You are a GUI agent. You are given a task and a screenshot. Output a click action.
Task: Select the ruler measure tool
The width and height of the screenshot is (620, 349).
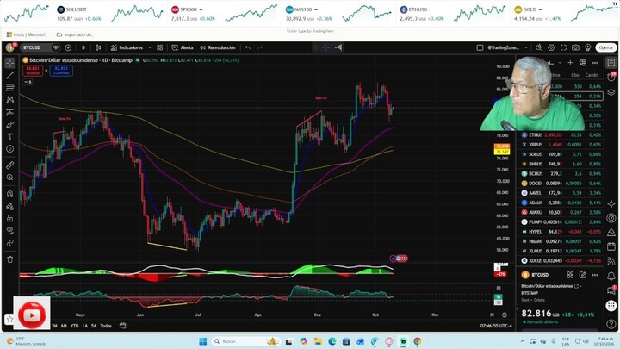click(9, 165)
